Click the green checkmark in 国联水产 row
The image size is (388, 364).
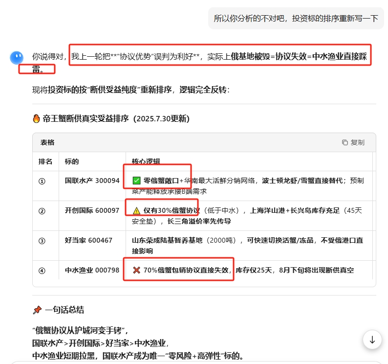coord(137,181)
